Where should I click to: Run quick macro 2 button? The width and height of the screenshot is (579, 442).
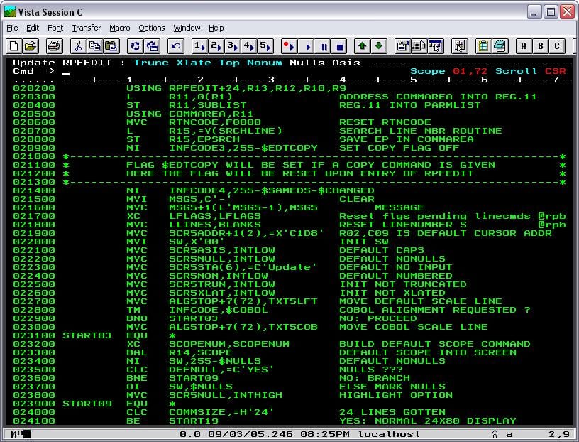[x=216, y=46]
